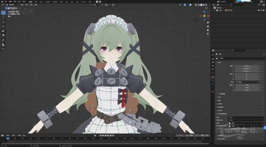The image size is (266, 147).
Task: Switch to solid viewport shading
Action: point(201,5)
